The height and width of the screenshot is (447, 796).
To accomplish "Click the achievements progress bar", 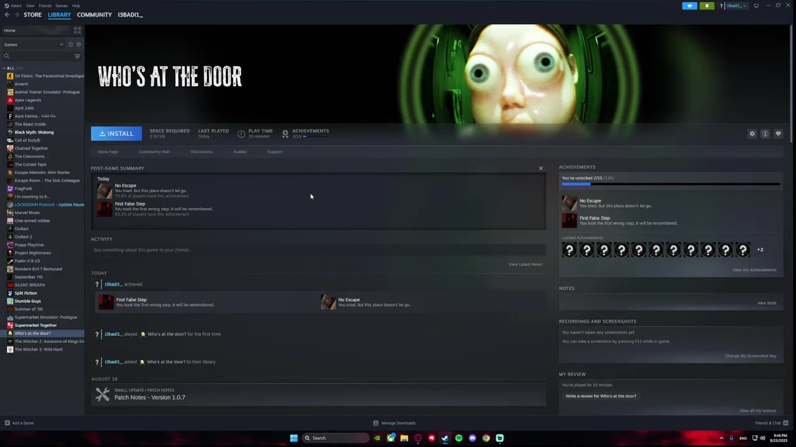I will click(x=670, y=184).
